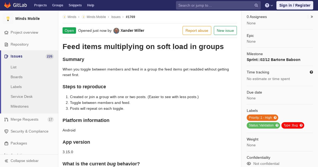Click author name Xander Miller

click(x=132, y=30)
